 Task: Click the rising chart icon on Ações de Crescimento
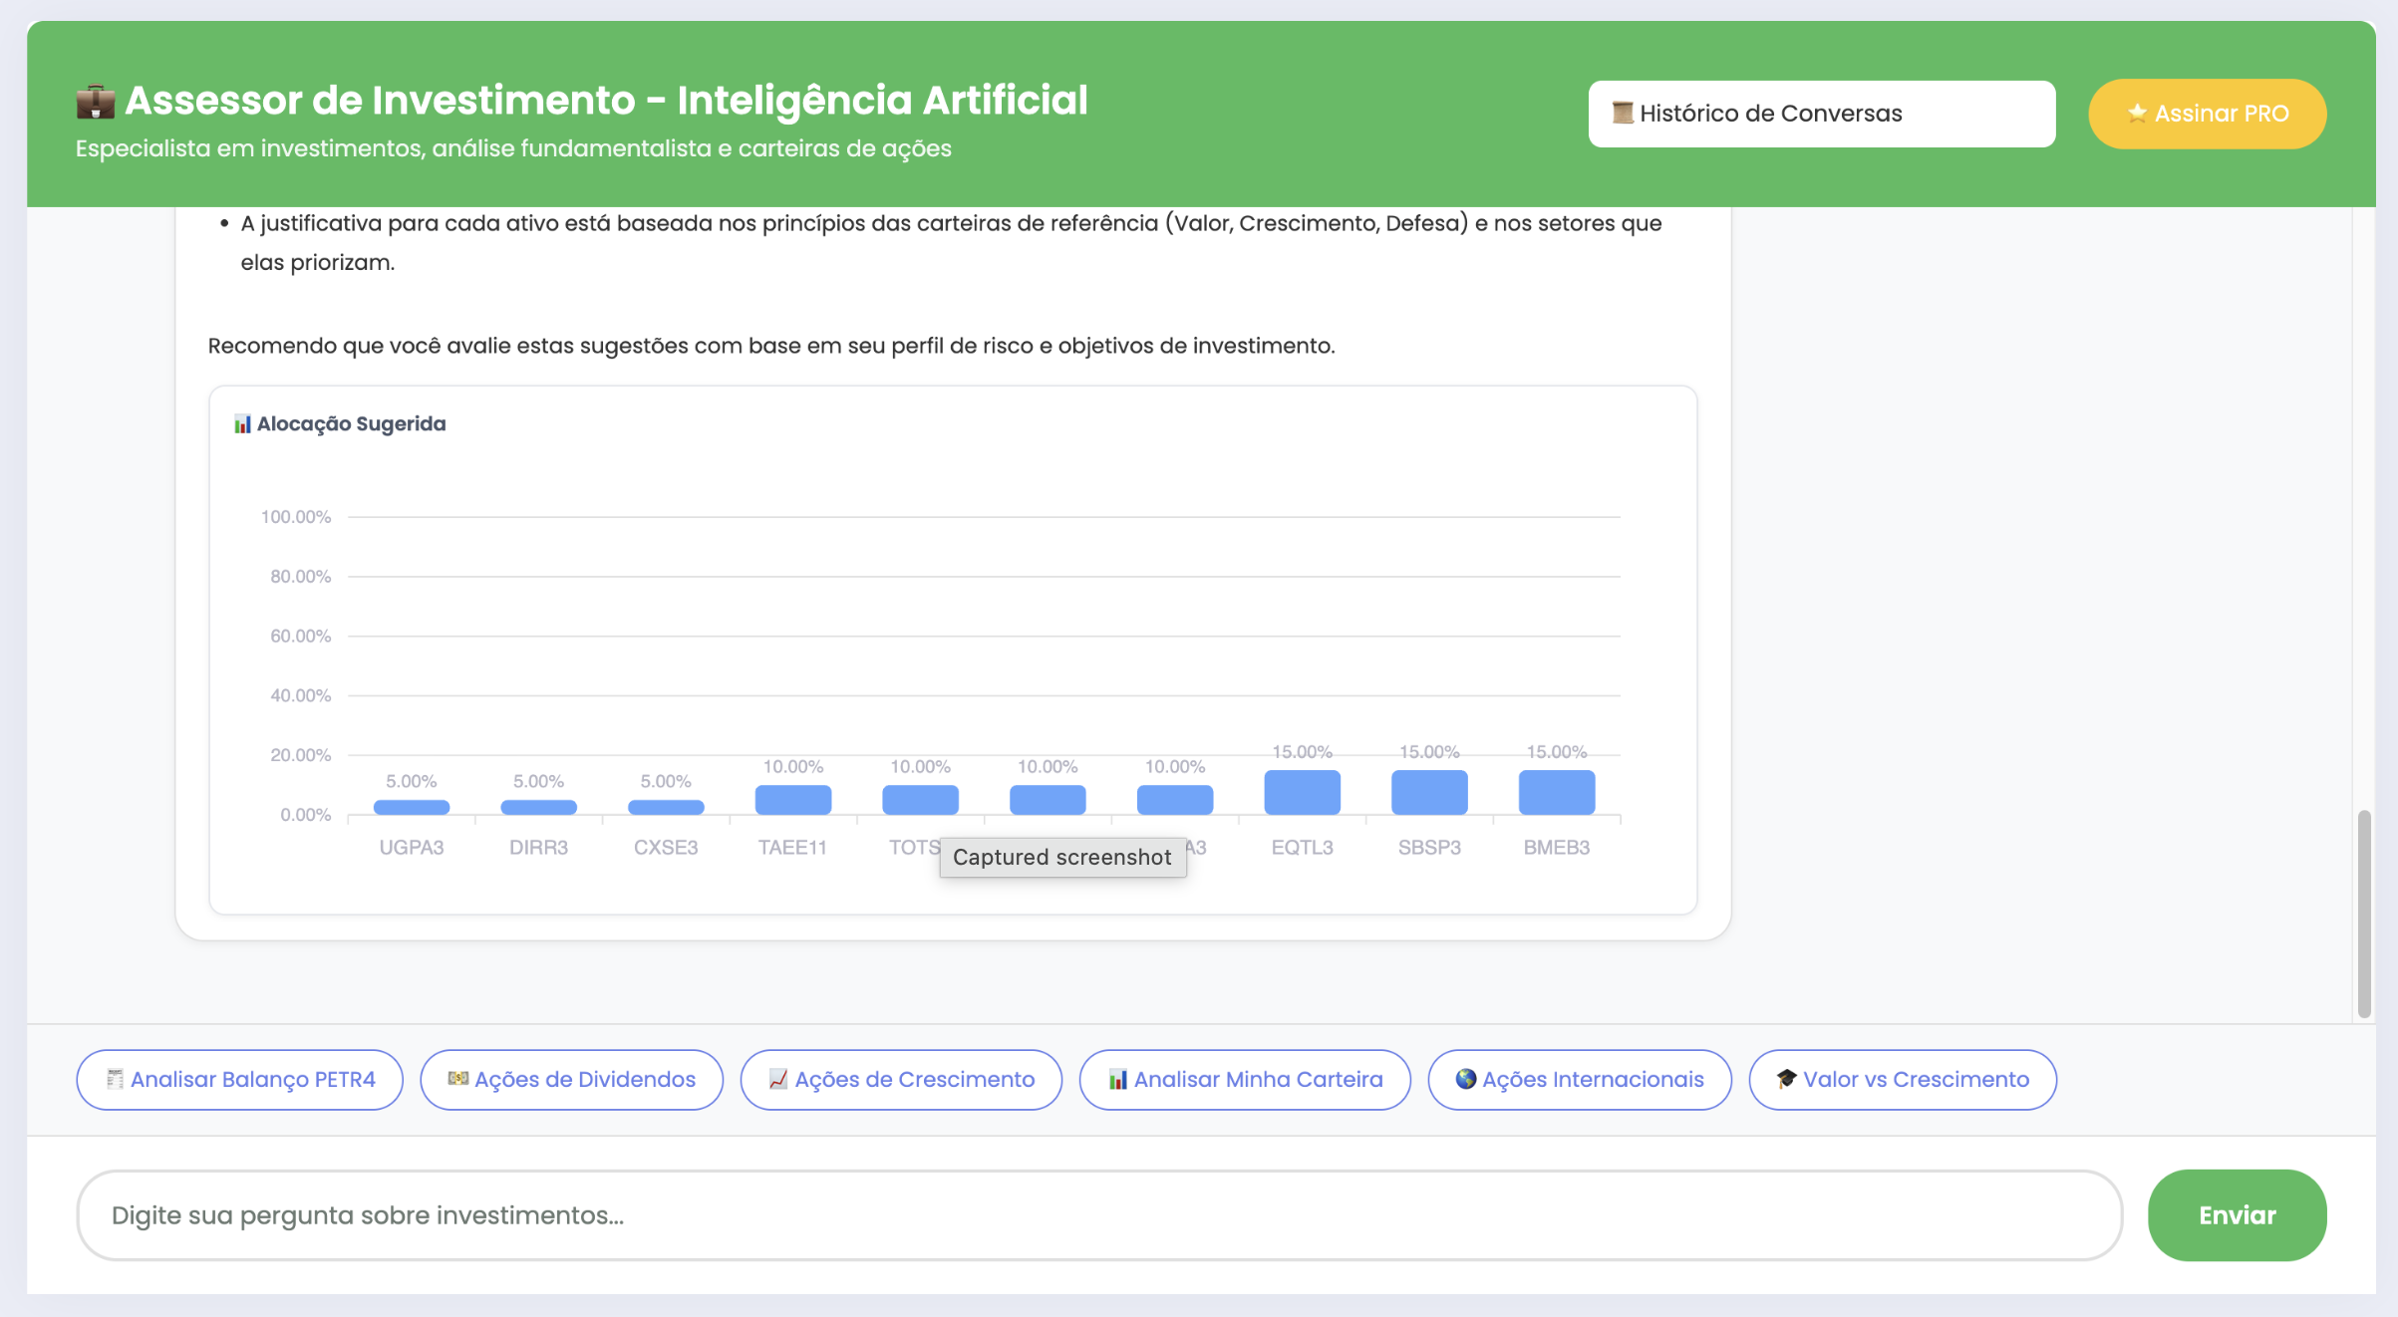click(x=778, y=1079)
